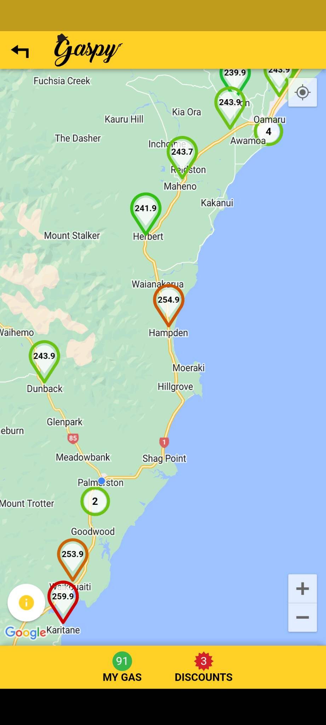Viewport: 326px width, 725px height.
Task: Tap the blue current location dot
Action: [101, 481]
